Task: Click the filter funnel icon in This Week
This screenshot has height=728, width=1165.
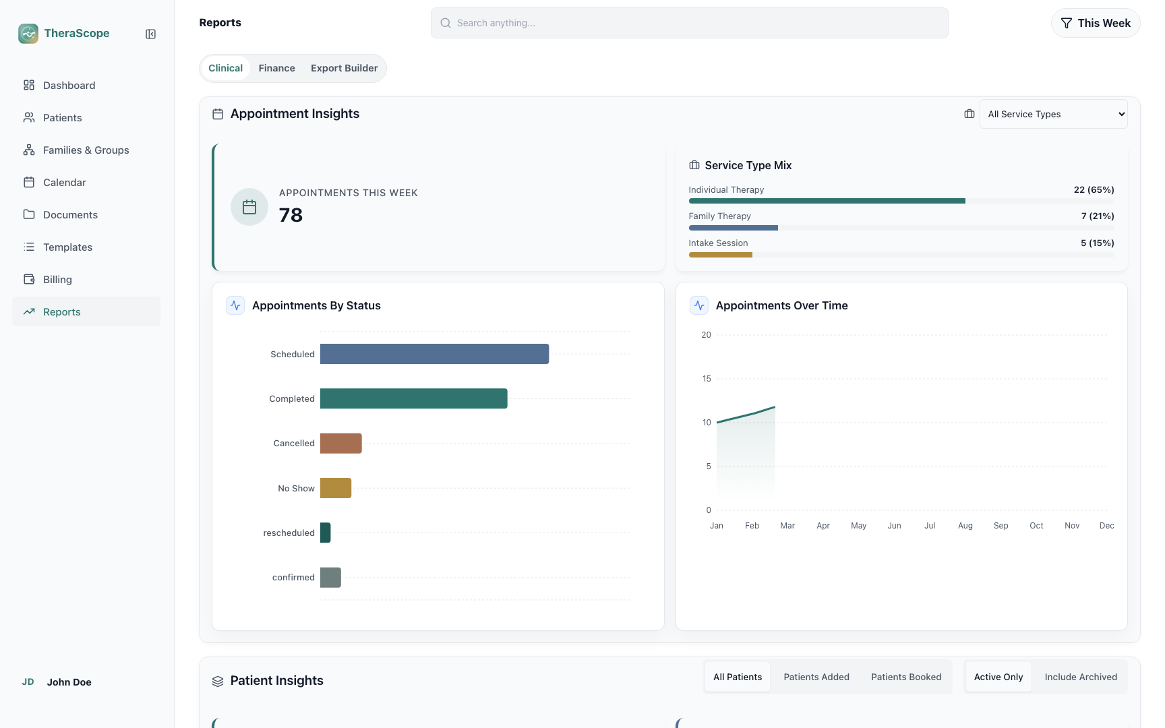Action: [1067, 23]
